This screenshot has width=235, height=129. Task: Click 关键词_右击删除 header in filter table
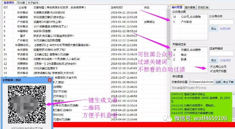[191, 50]
